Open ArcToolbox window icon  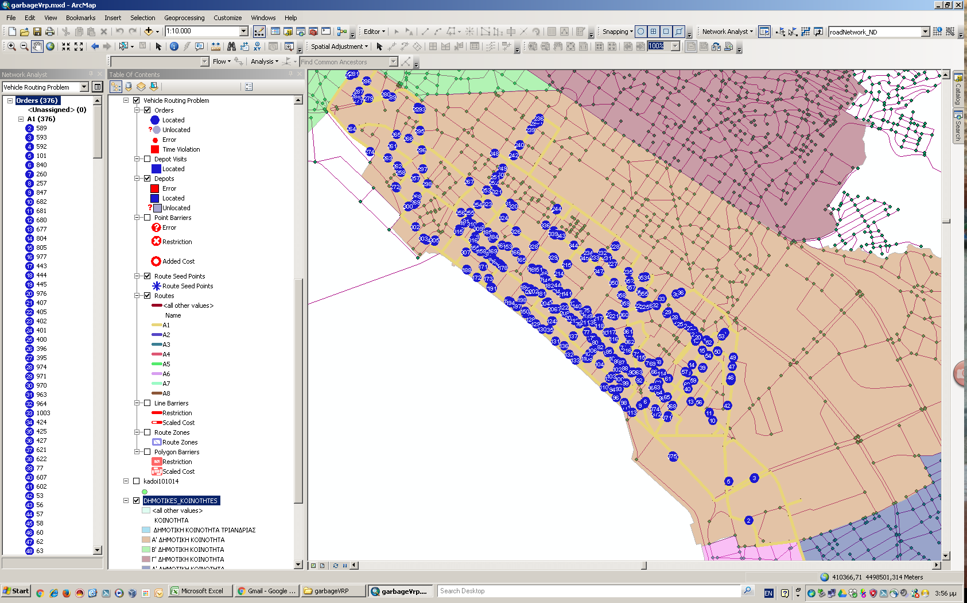313,32
